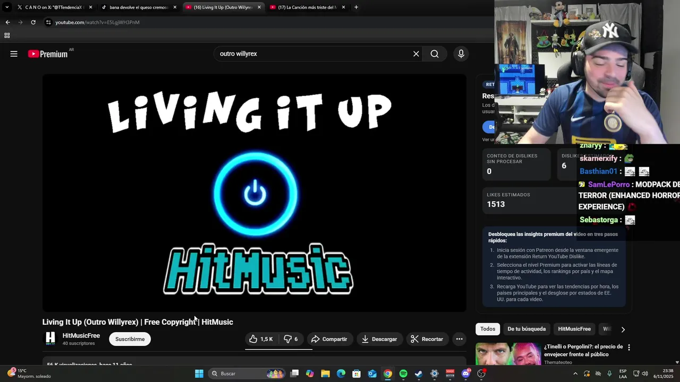
Task: Click CONTEO DE DISLIKES SIN PROCESAR card
Action: (516, 164)
